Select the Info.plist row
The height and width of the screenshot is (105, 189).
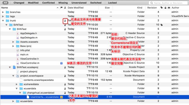coord(94,50)
